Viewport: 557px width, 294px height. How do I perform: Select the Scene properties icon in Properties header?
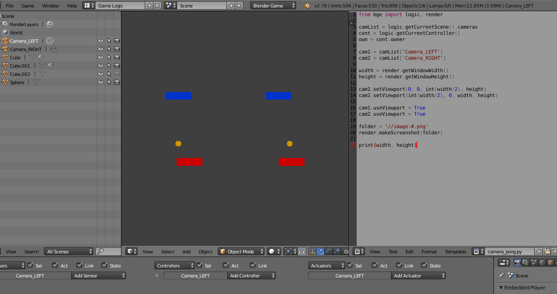pyautogui.click(x=534, y=262)
